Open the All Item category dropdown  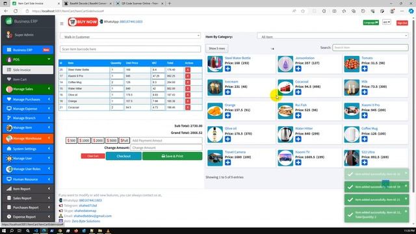(x=333, y=36)
